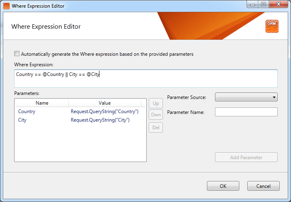Viewport: 291px width, 202px height.
Task: Move parameter down with Dwn button
Action: (x=156, y=115)
